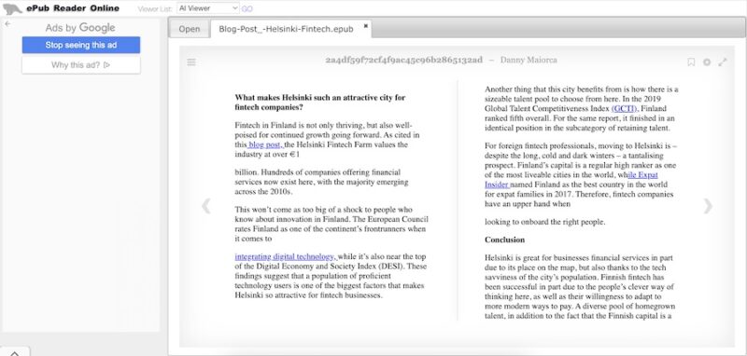Switch to the Open tab
Image resolution: width=747 pixels, height=356 pixels.
coord(190,29)
